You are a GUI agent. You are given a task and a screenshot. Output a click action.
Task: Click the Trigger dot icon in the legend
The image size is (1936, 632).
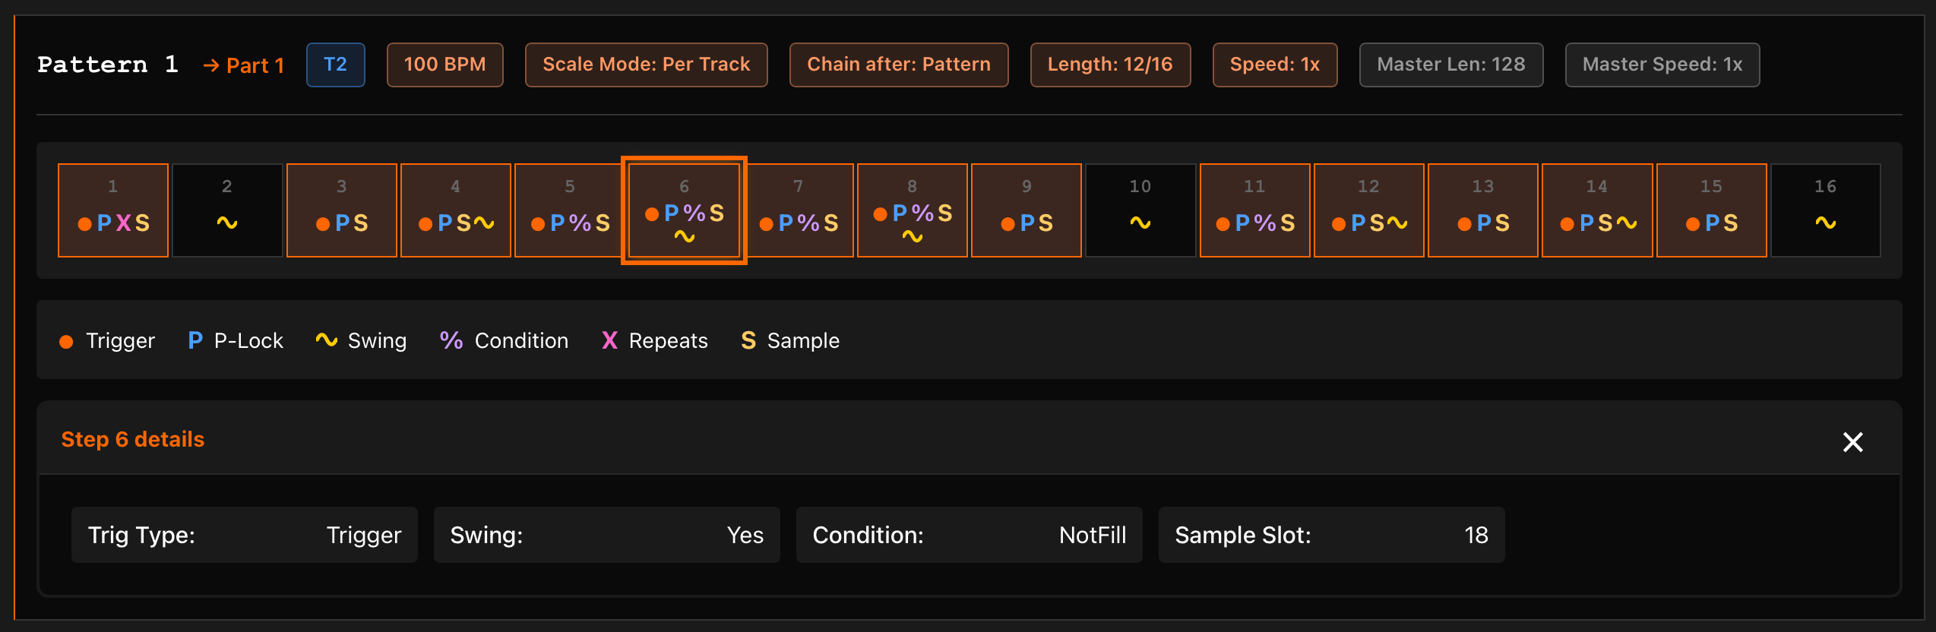[x=67, y=341]
